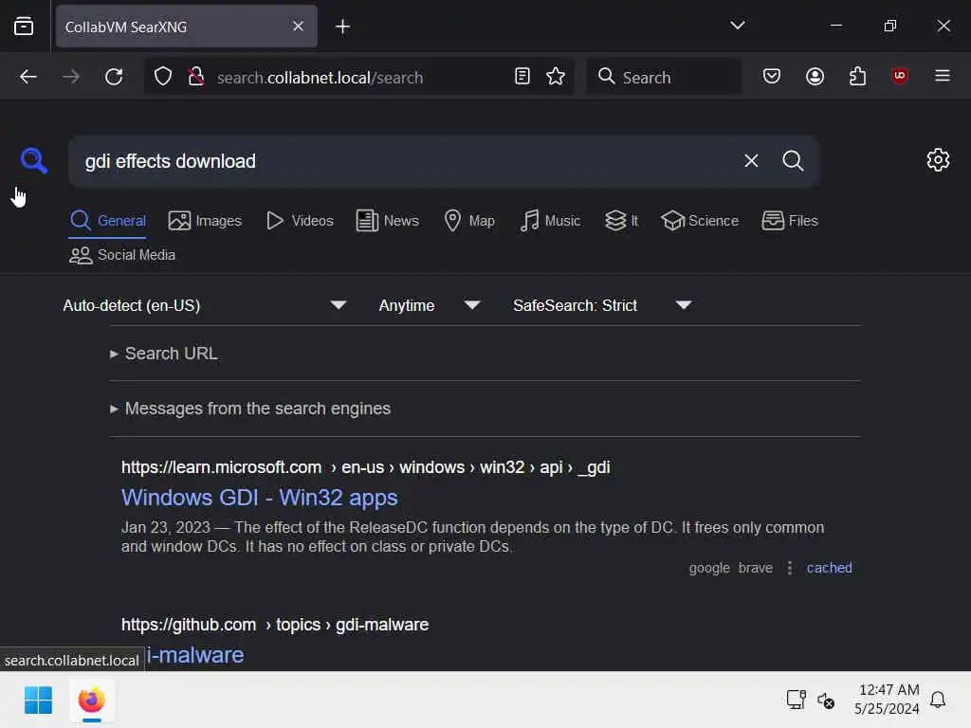
Task: Open SearXNG preferences gear
Action: point(938,159)
